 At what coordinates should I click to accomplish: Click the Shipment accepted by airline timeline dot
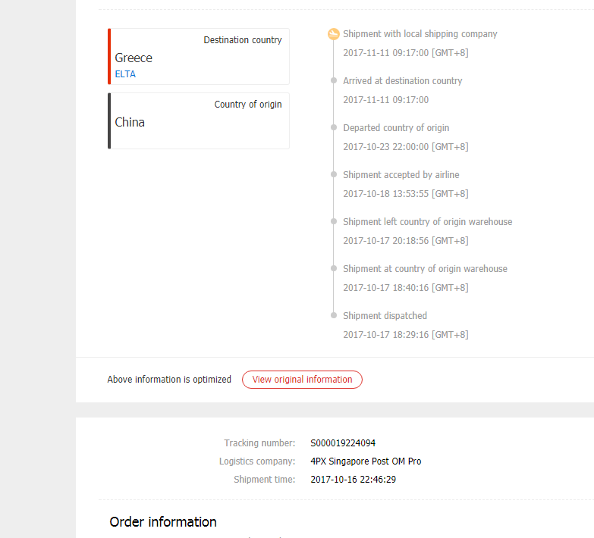click(x=333, y=175)
